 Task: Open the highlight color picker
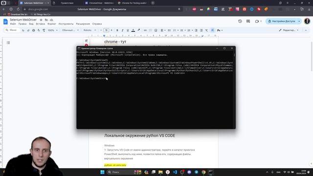(139, 30)
